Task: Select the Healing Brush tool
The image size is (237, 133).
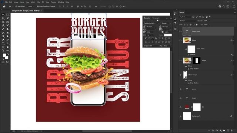Action: [x=7, y=25]
